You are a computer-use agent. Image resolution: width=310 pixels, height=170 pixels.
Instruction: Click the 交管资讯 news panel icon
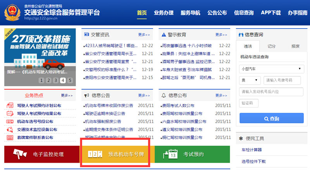click(x=86, y=34)
